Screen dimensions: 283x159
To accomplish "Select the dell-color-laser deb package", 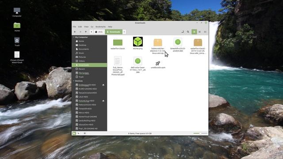I will [x=138, y=65].
